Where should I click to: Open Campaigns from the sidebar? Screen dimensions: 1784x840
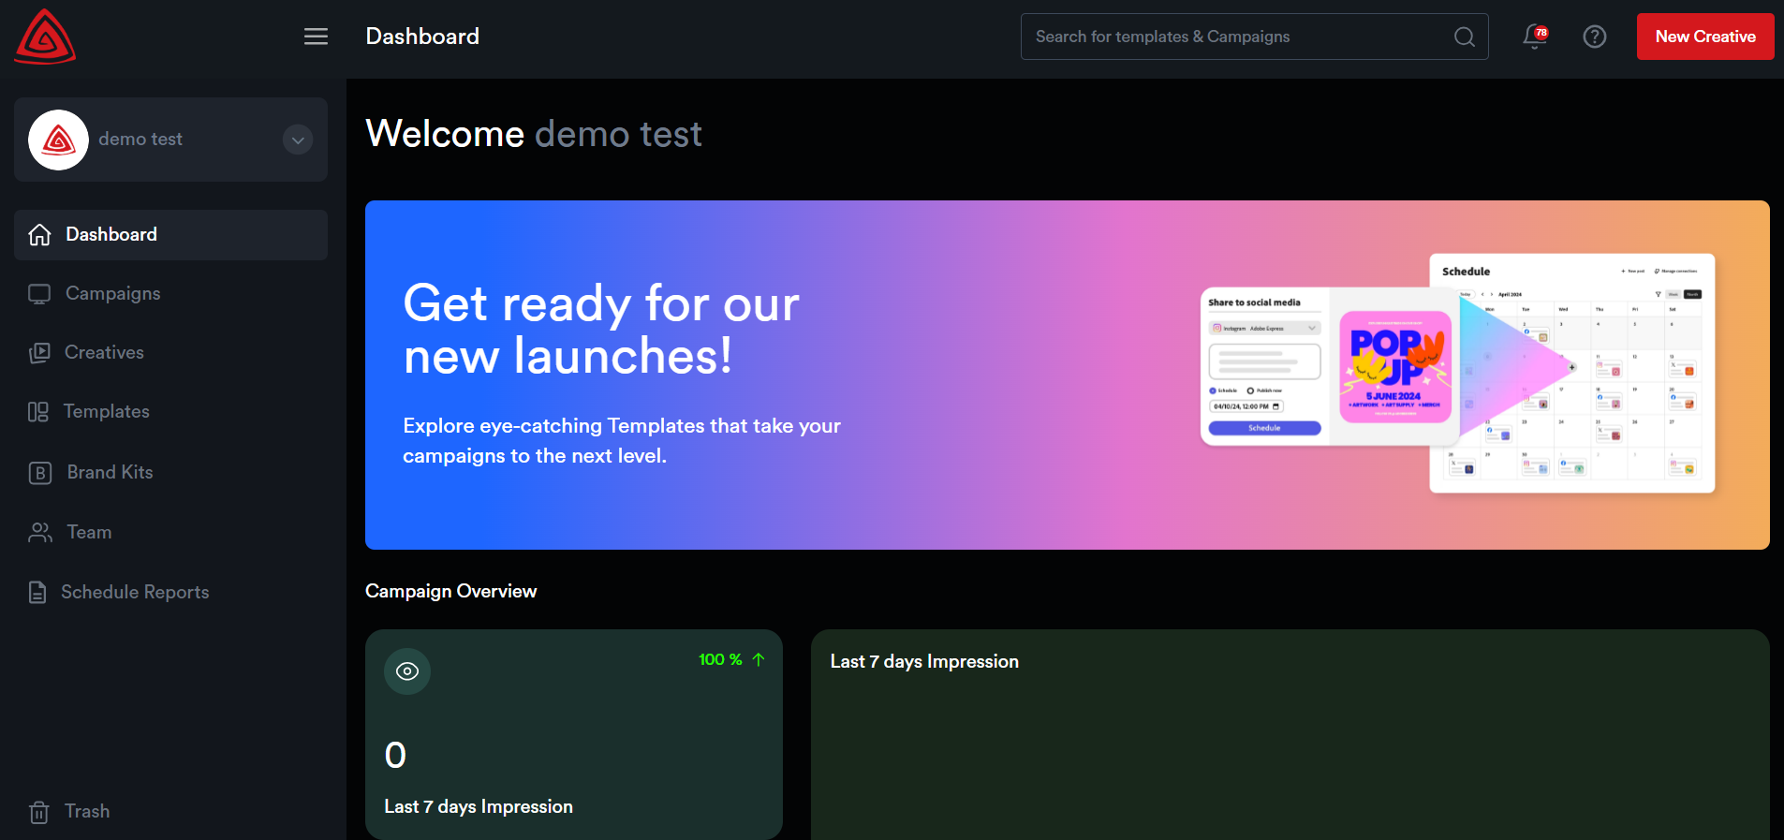[112, 294]
